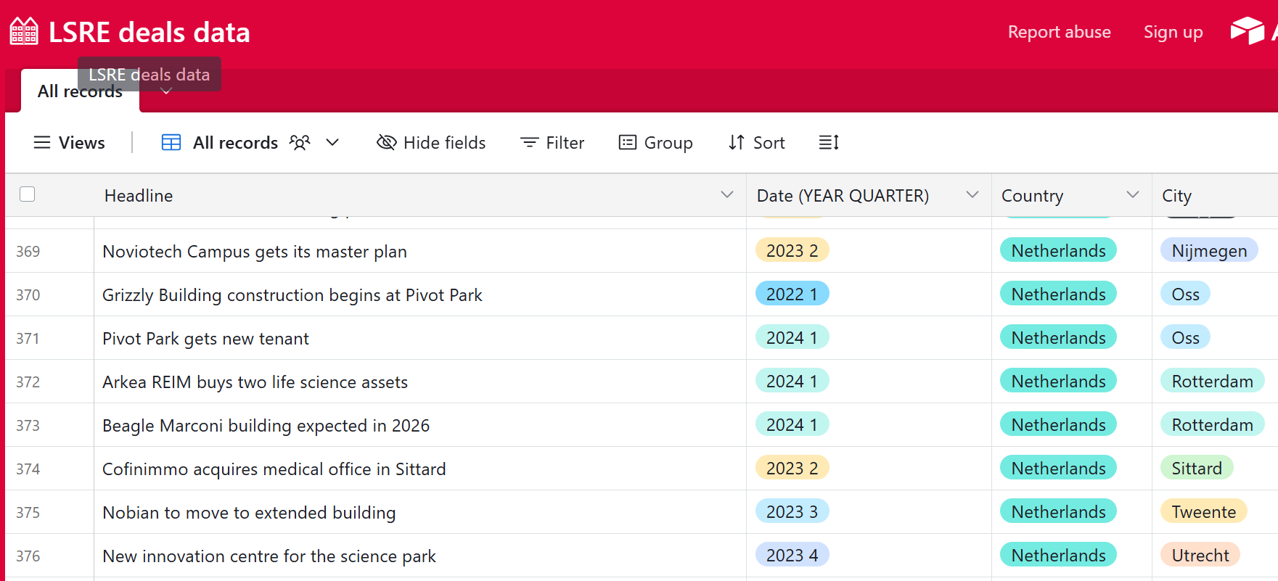Image resolution: width=1278 pixels, height=581 pixels.
Task: Click the Sittard city tag
Action: click(1197, 468)
